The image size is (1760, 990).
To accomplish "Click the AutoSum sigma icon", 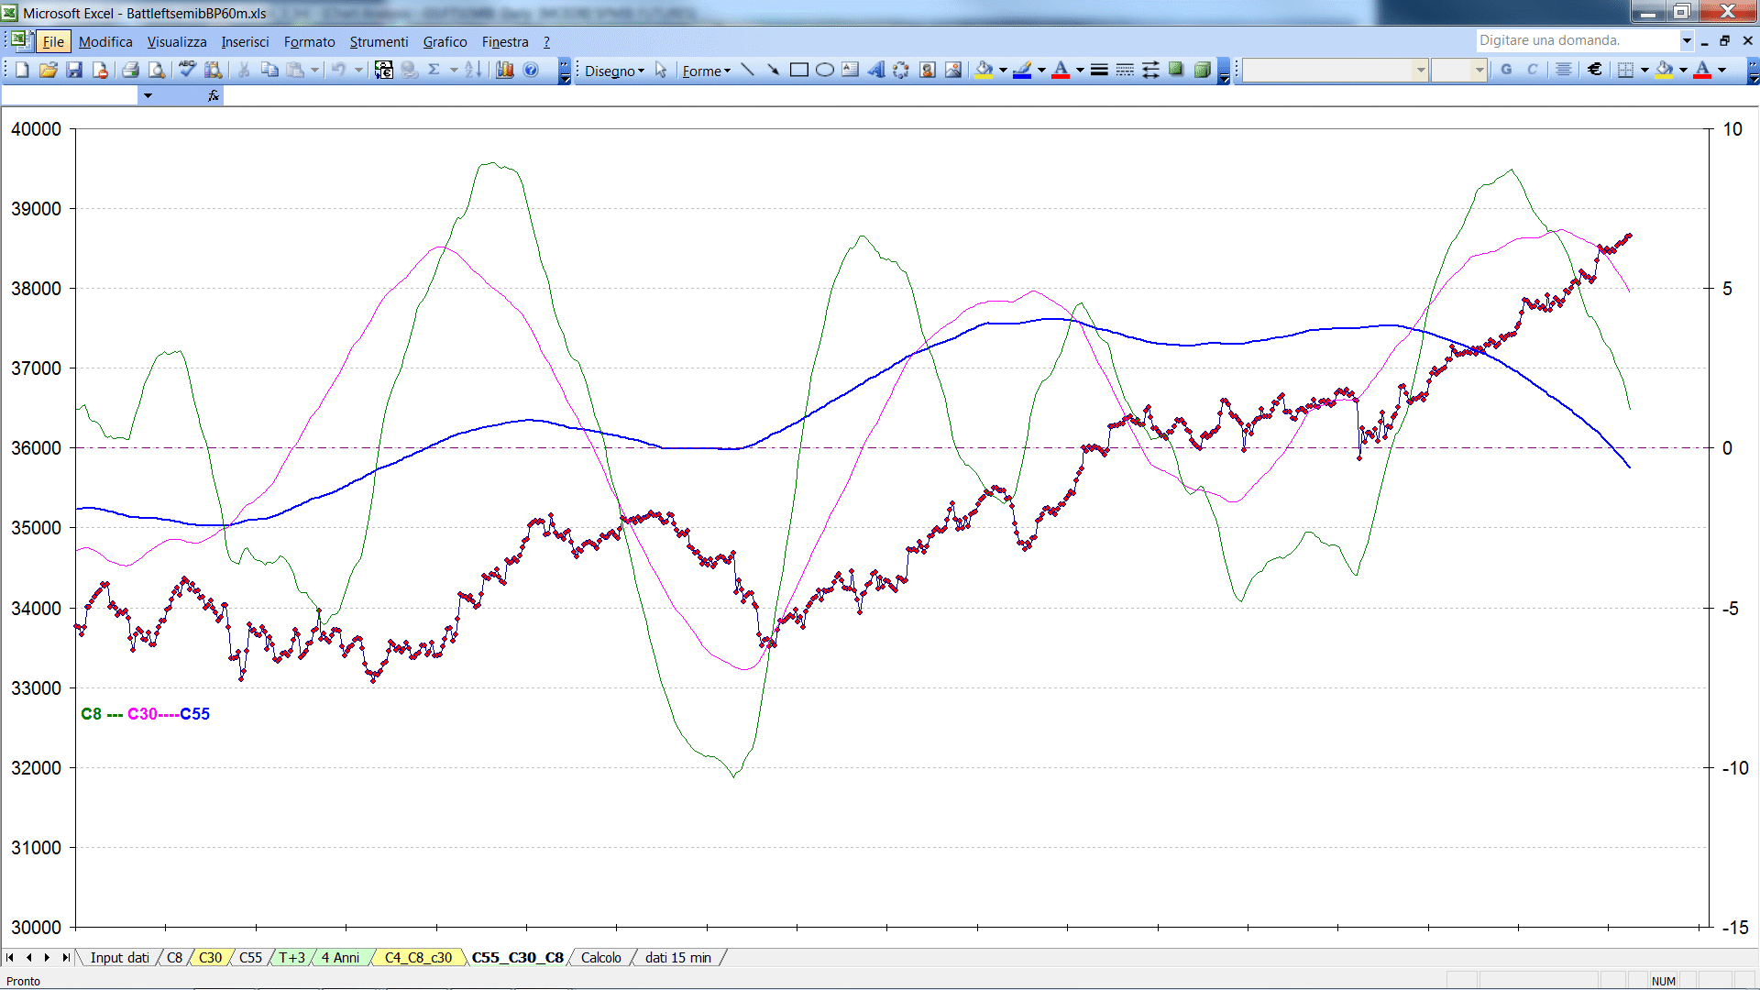I will [434, 70].
